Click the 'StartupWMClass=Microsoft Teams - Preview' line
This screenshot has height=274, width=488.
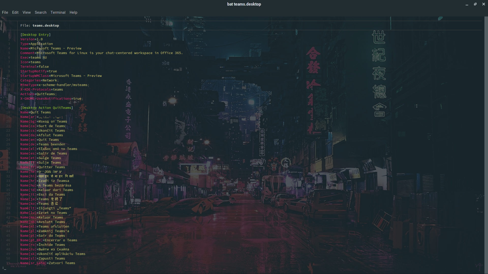click(x=61, y=76)
